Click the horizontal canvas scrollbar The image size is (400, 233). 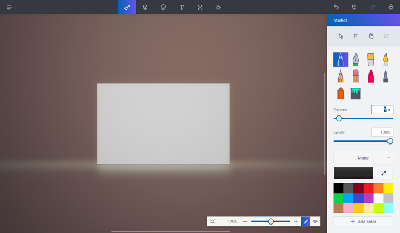(x=170, y=231)
